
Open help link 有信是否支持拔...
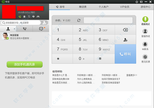coord(61,83)
